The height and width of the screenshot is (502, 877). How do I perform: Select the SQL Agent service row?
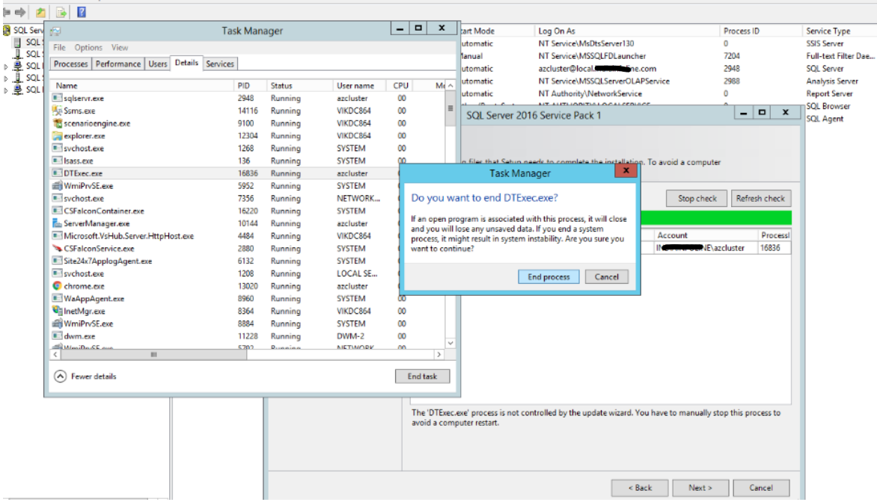(x=840, y=119)
